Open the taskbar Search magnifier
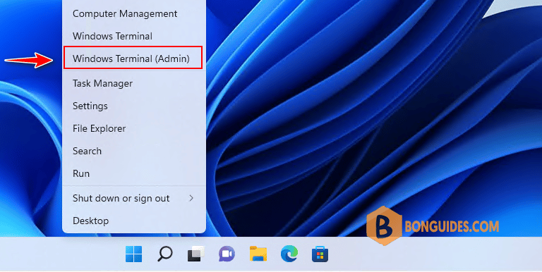 (165, 254)
